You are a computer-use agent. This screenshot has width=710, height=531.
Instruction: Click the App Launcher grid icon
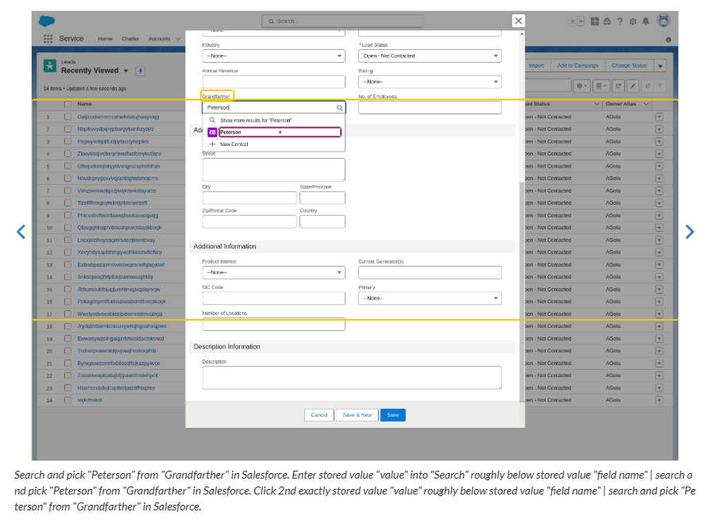(48, 39)
